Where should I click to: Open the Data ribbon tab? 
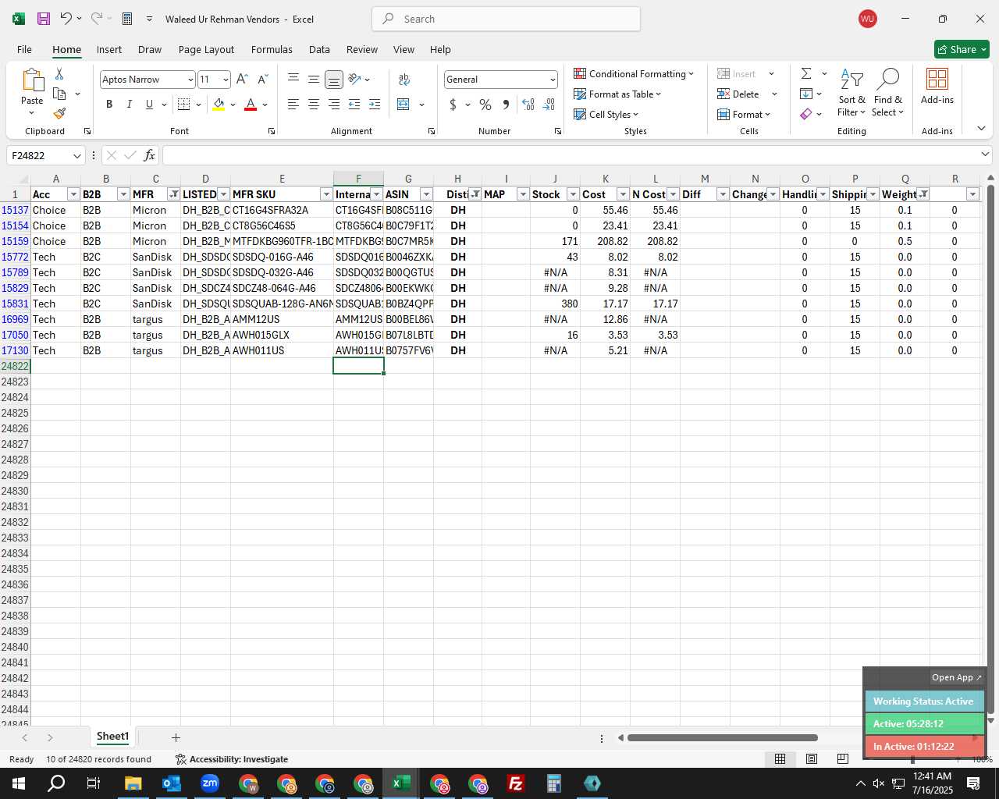pyautogui.click(x=319, y=49)
